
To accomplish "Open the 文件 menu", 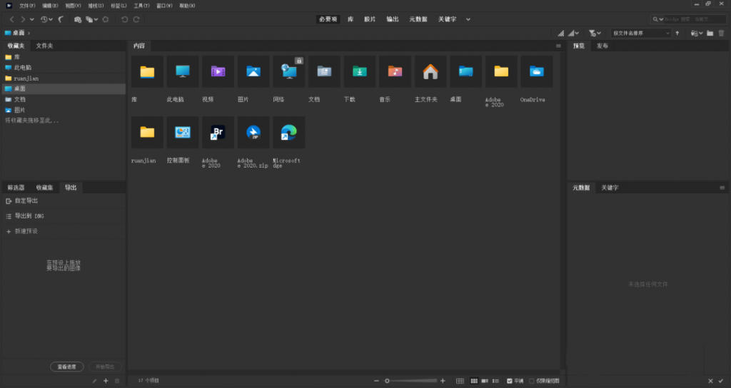I will 27,5.
